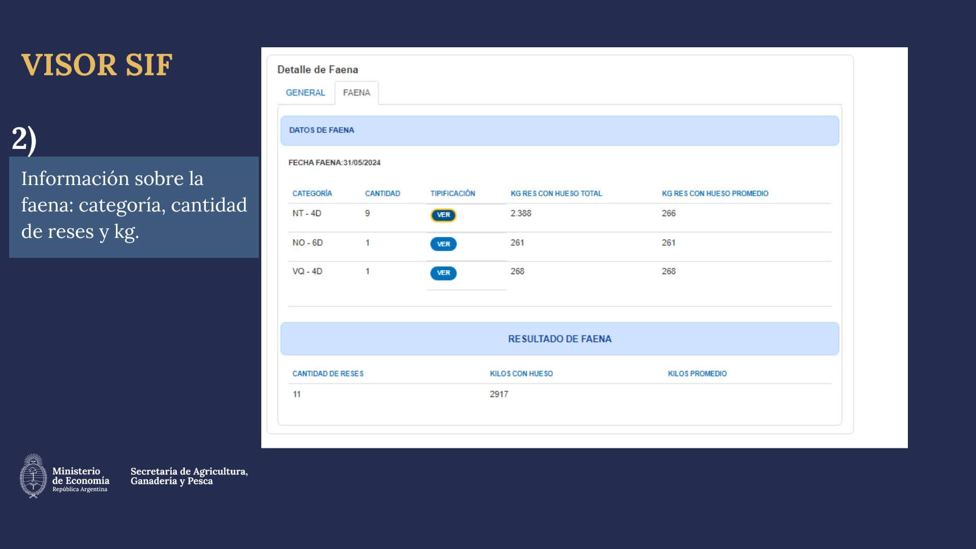The height and width of the screenshot is (549, 976).
Task: Click the 266 average kg value
Action: point(668,213)
